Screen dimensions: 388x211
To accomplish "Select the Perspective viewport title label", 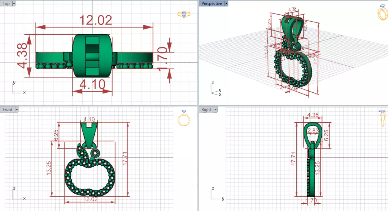I will (x=212, y=4).
